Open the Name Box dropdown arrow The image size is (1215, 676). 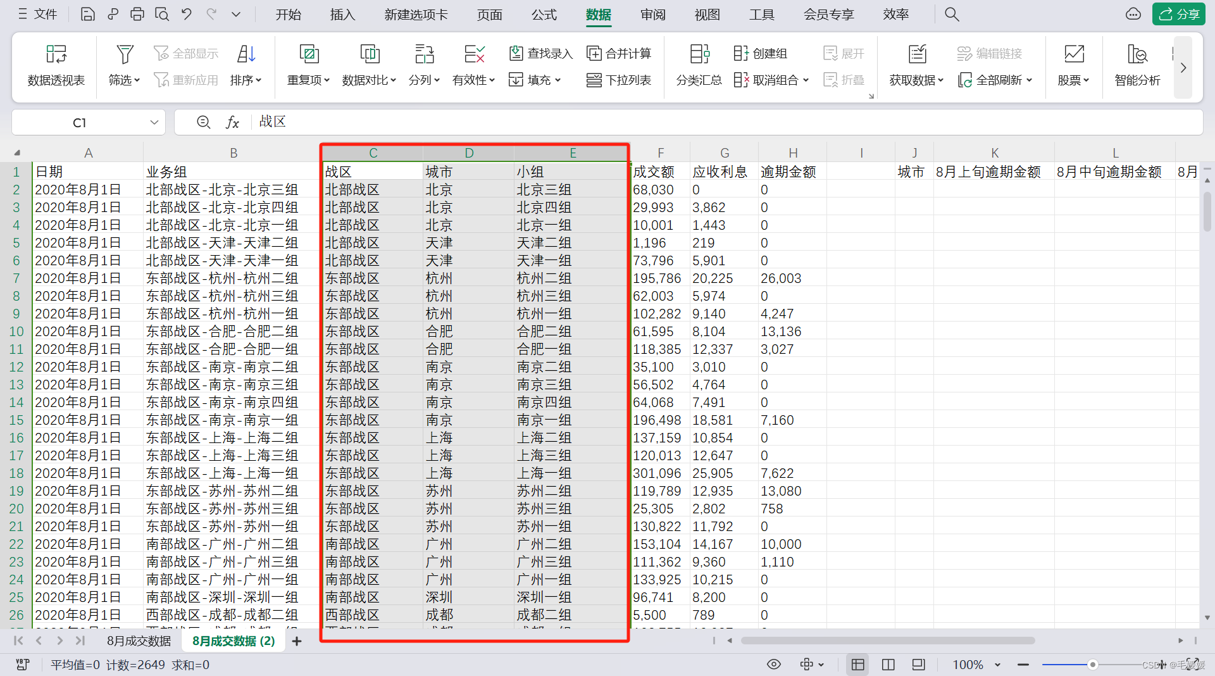pyautogui.click(x=154, y=122)
